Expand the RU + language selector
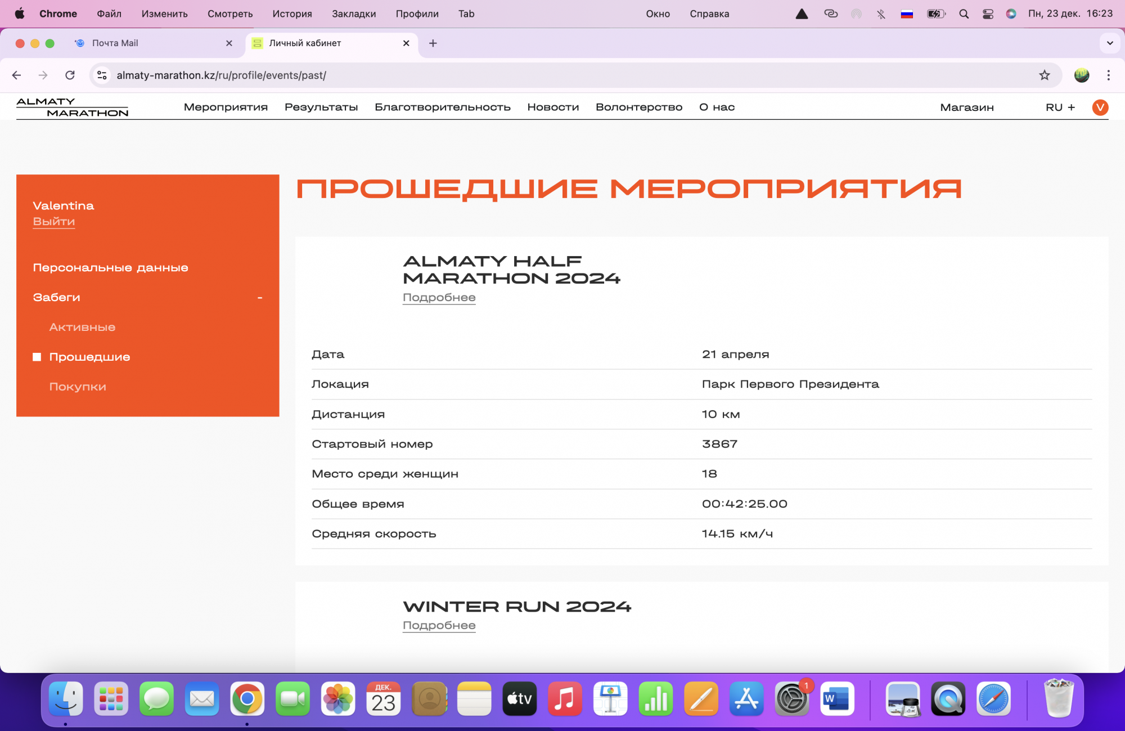Image resolution: width=1125 pixels, height=731 pixels. 1060,107
